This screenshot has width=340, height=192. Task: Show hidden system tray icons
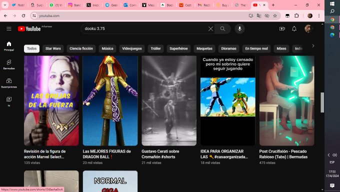tap(328, 155)
